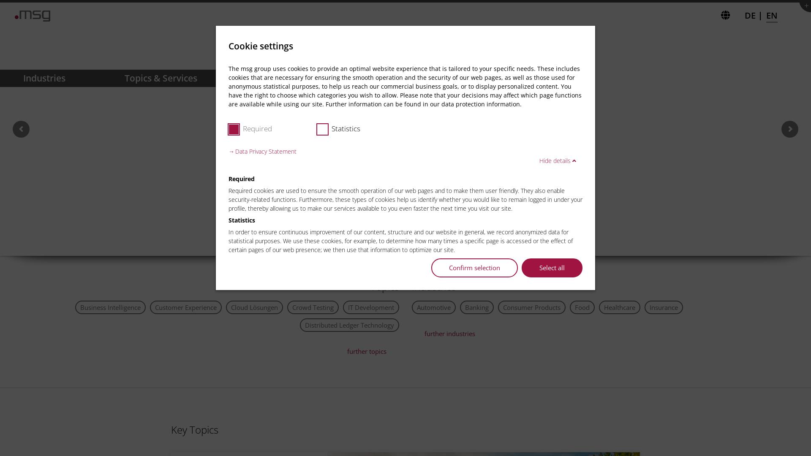
Task: Enable the Statistics cookies toggle
Action: [x=323, y=129]
